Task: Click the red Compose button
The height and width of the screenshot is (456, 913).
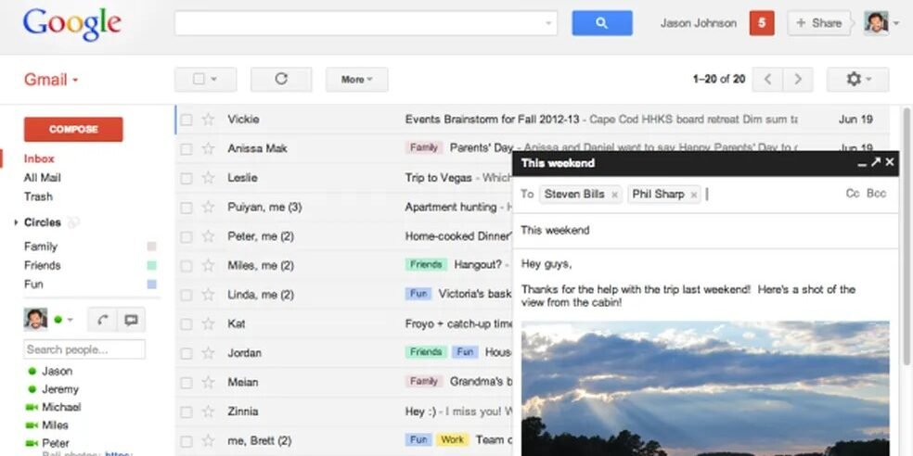Action: pos(73,130)
